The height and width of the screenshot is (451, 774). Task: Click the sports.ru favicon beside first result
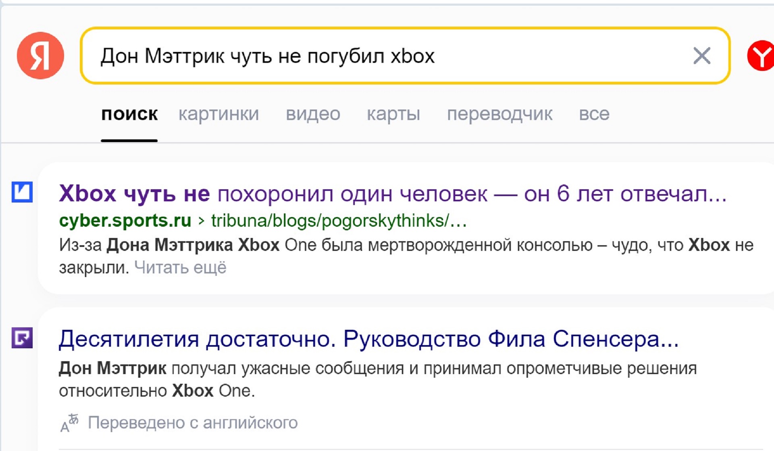pos(22,192)
